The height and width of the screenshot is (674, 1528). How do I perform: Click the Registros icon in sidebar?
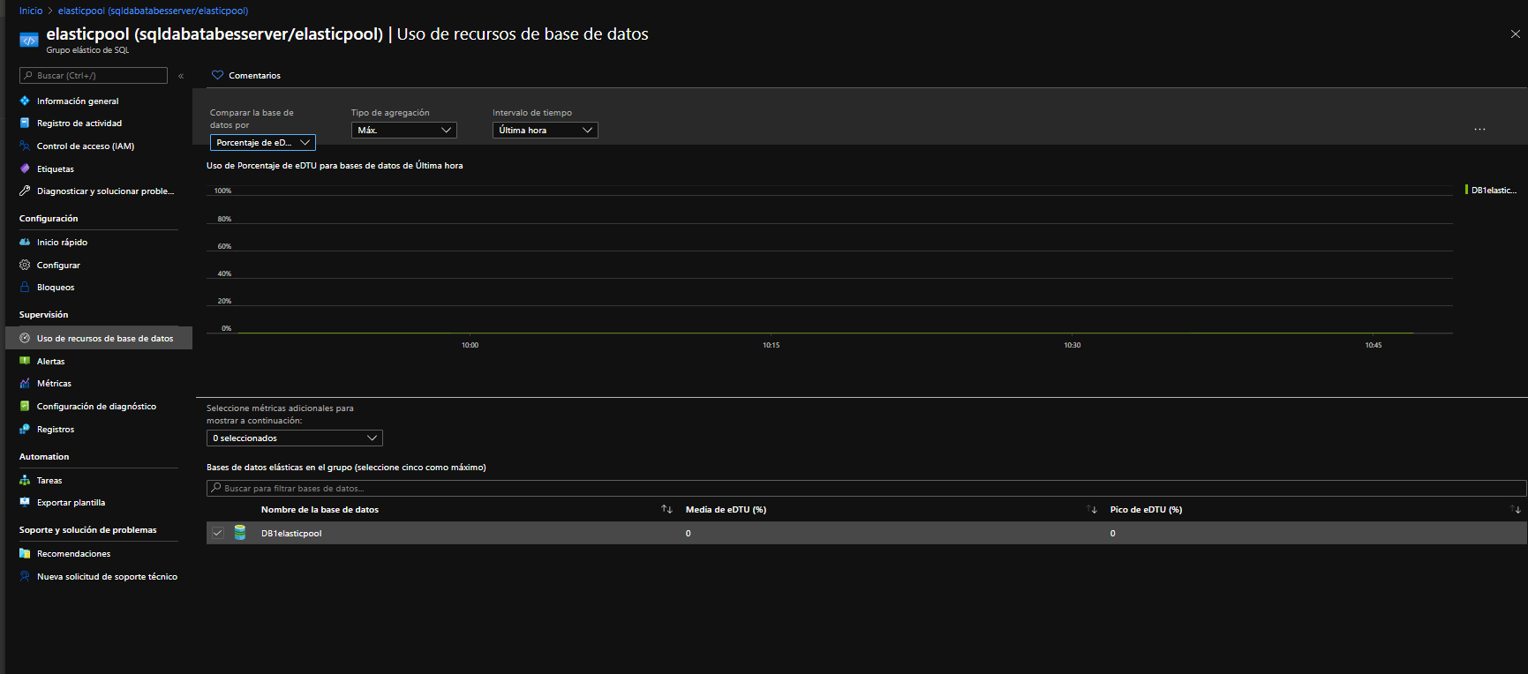click(25, 429)
